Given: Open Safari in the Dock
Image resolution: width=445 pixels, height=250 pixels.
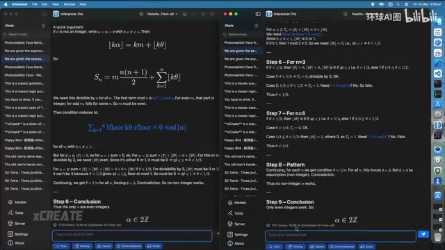Looking at the screenshot, I should (438, 42).
